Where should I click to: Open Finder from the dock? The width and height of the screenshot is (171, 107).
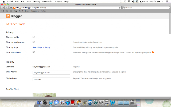(40, 102)
